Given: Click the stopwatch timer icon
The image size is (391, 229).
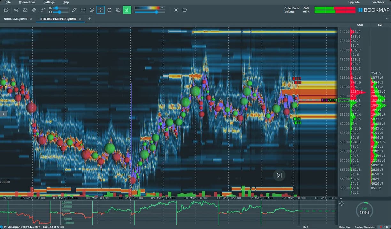Looking at the screenshot, I should [x=109, y=10].
